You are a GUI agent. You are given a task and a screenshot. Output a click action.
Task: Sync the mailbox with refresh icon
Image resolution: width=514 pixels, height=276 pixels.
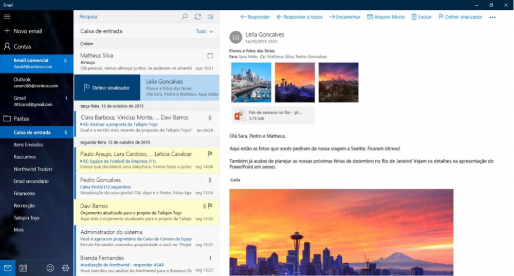[x=197, y=16]
